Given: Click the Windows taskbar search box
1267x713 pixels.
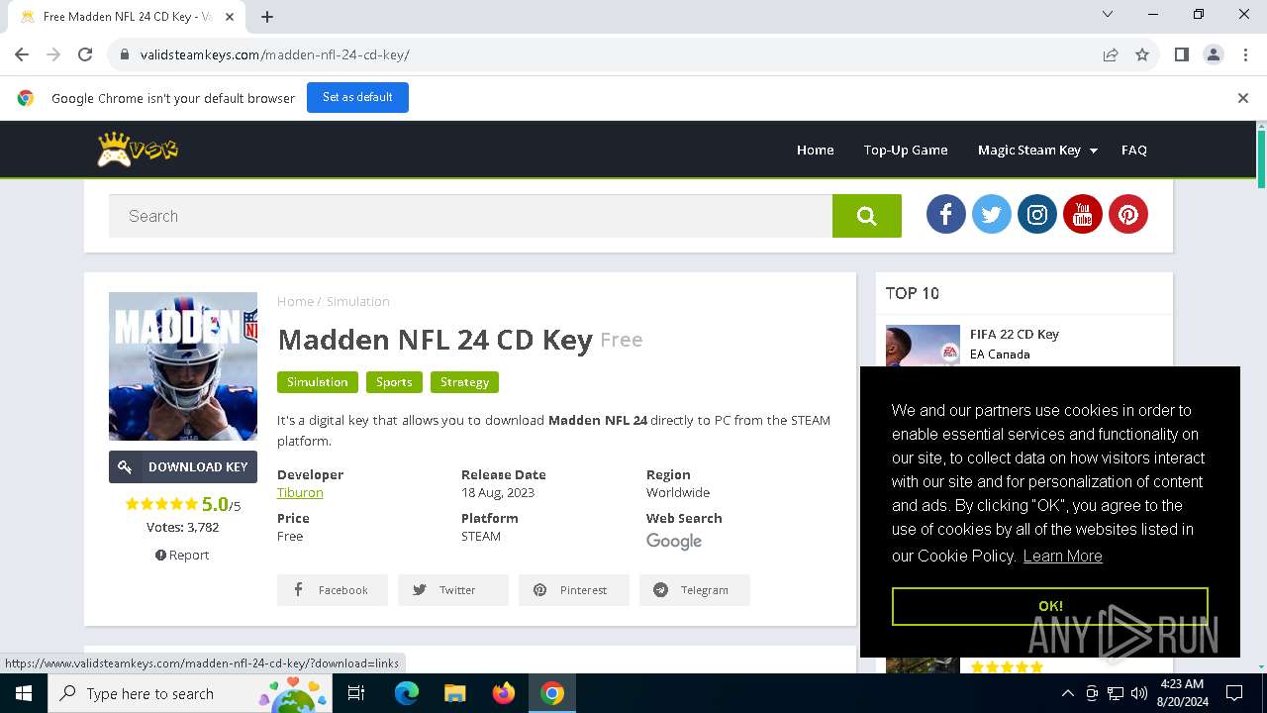Looking at the screenshot, I should [x=188, y=693].
